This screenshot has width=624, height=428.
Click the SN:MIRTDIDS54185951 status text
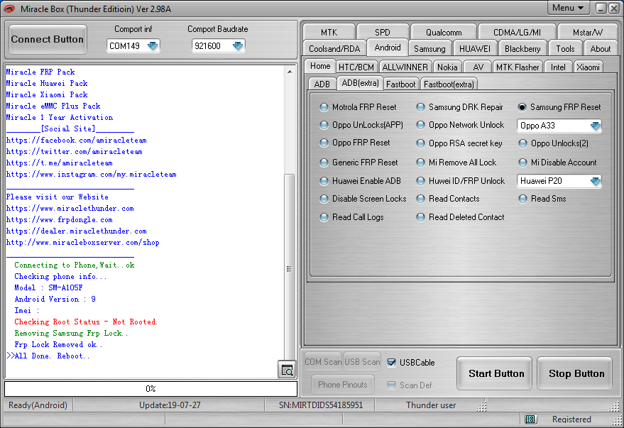pyautogui.click(x=321, y=405)
